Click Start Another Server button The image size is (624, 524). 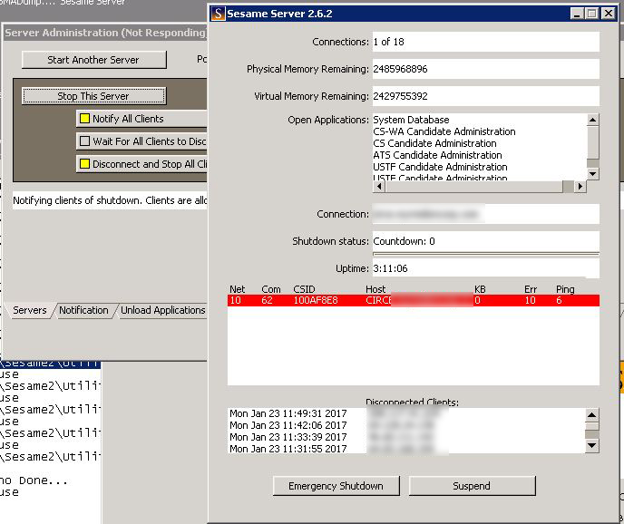(x=94, y=60)
